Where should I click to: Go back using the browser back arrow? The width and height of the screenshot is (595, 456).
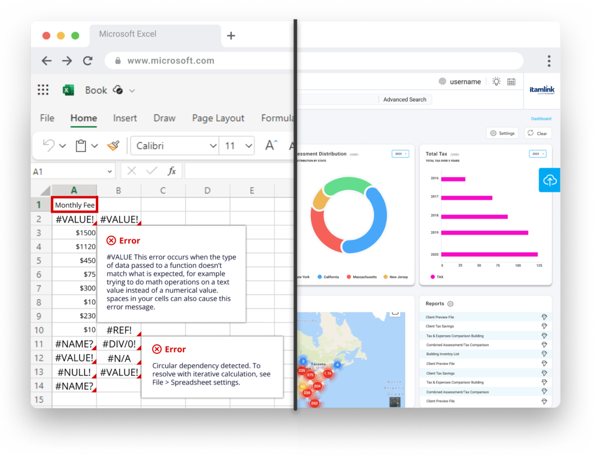pyautogui.click(x=46, y=60)
